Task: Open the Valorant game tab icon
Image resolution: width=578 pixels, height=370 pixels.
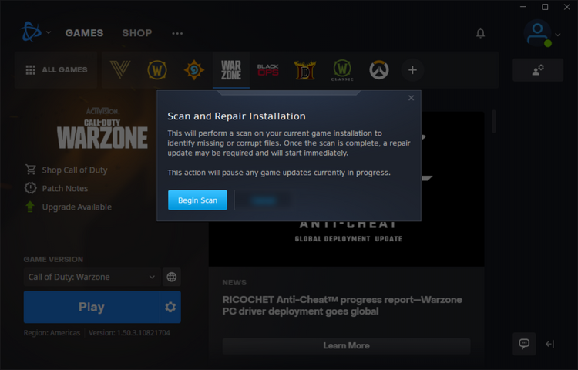Action: 120,69
